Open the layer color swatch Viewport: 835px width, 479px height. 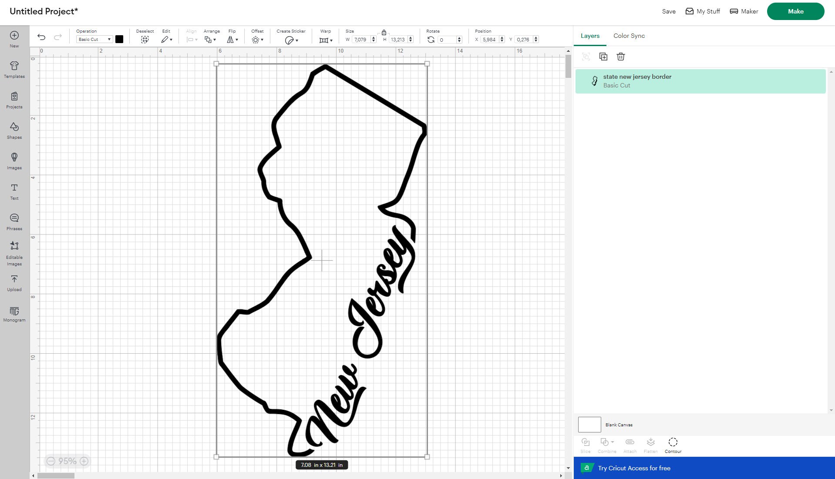point(120,39)
